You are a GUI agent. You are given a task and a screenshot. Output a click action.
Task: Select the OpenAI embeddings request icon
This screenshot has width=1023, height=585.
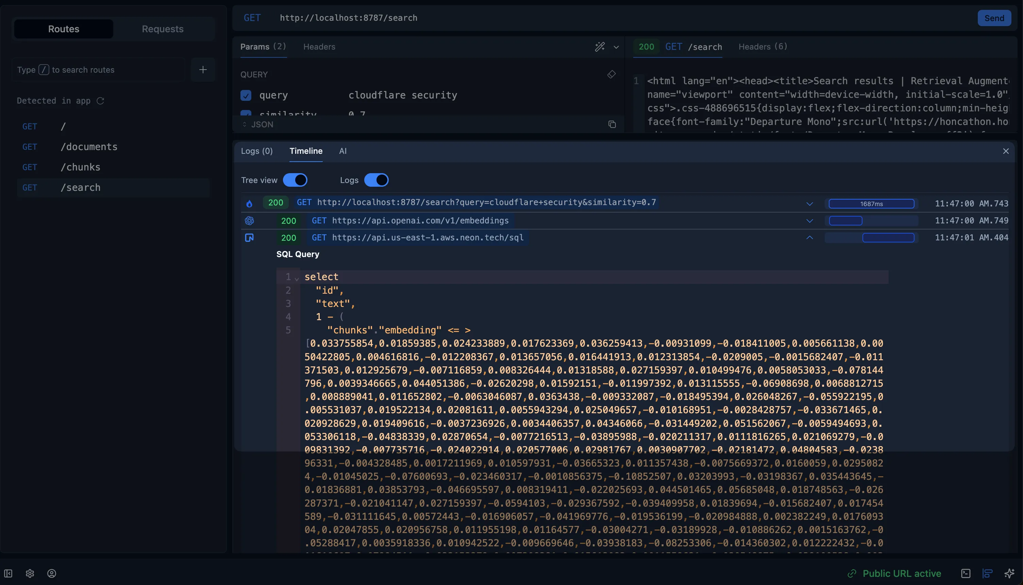[x=250, y=221]
